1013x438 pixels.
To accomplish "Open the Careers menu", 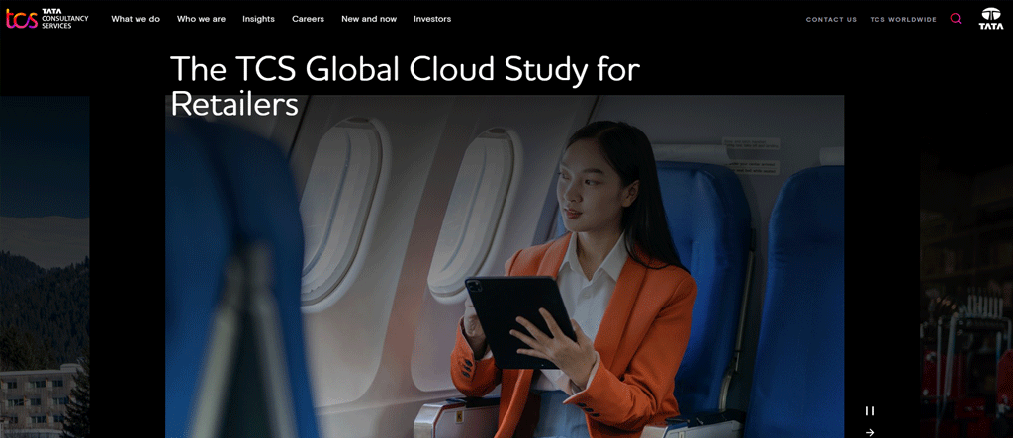I will pyautogui.click(x=309, y=19).
